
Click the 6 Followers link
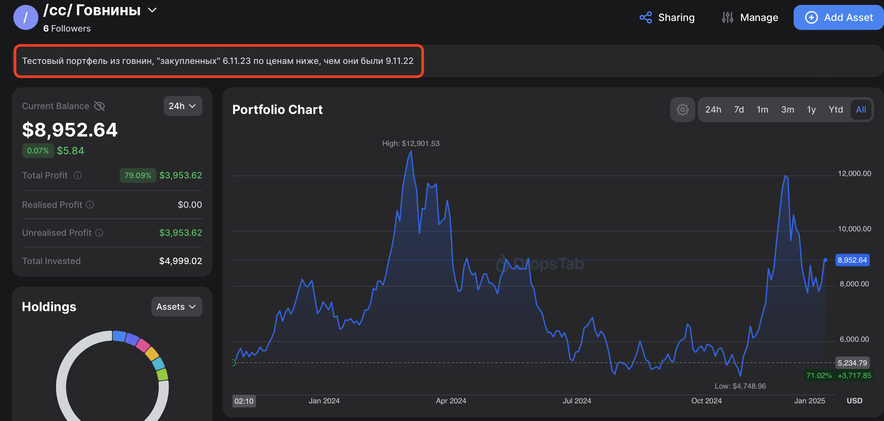(x=67, y=29)
